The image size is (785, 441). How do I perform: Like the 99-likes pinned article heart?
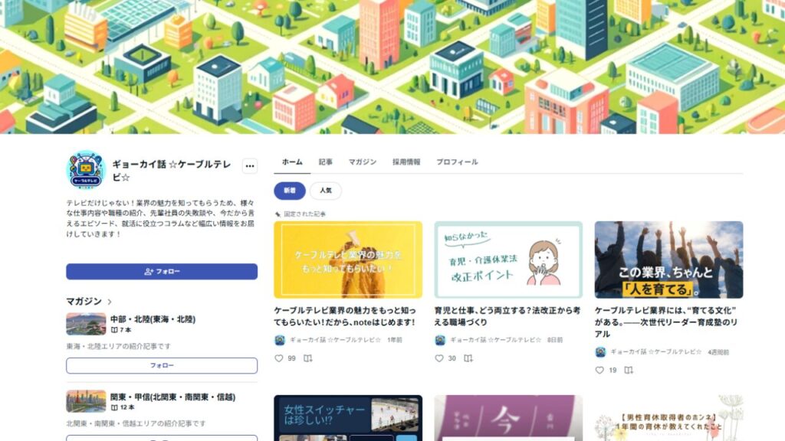point(279,358)
